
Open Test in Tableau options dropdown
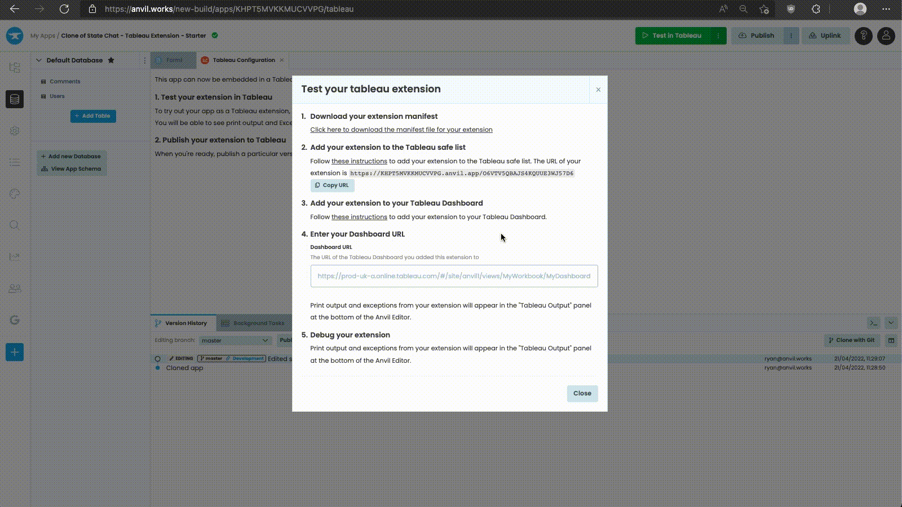[718, 35]
